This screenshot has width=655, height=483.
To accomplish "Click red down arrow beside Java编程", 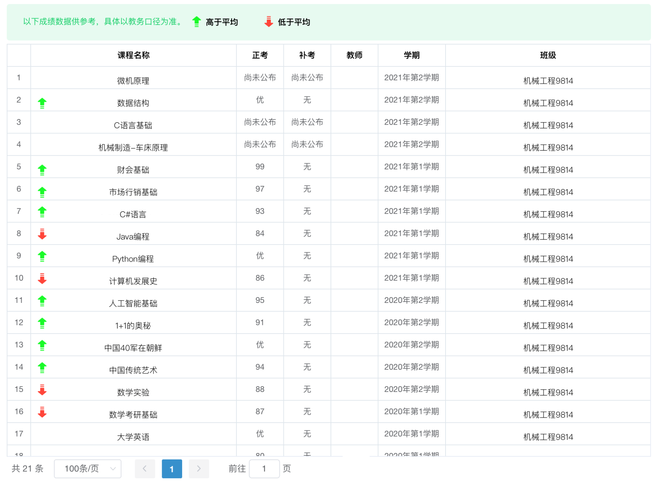I will (42, 234).
